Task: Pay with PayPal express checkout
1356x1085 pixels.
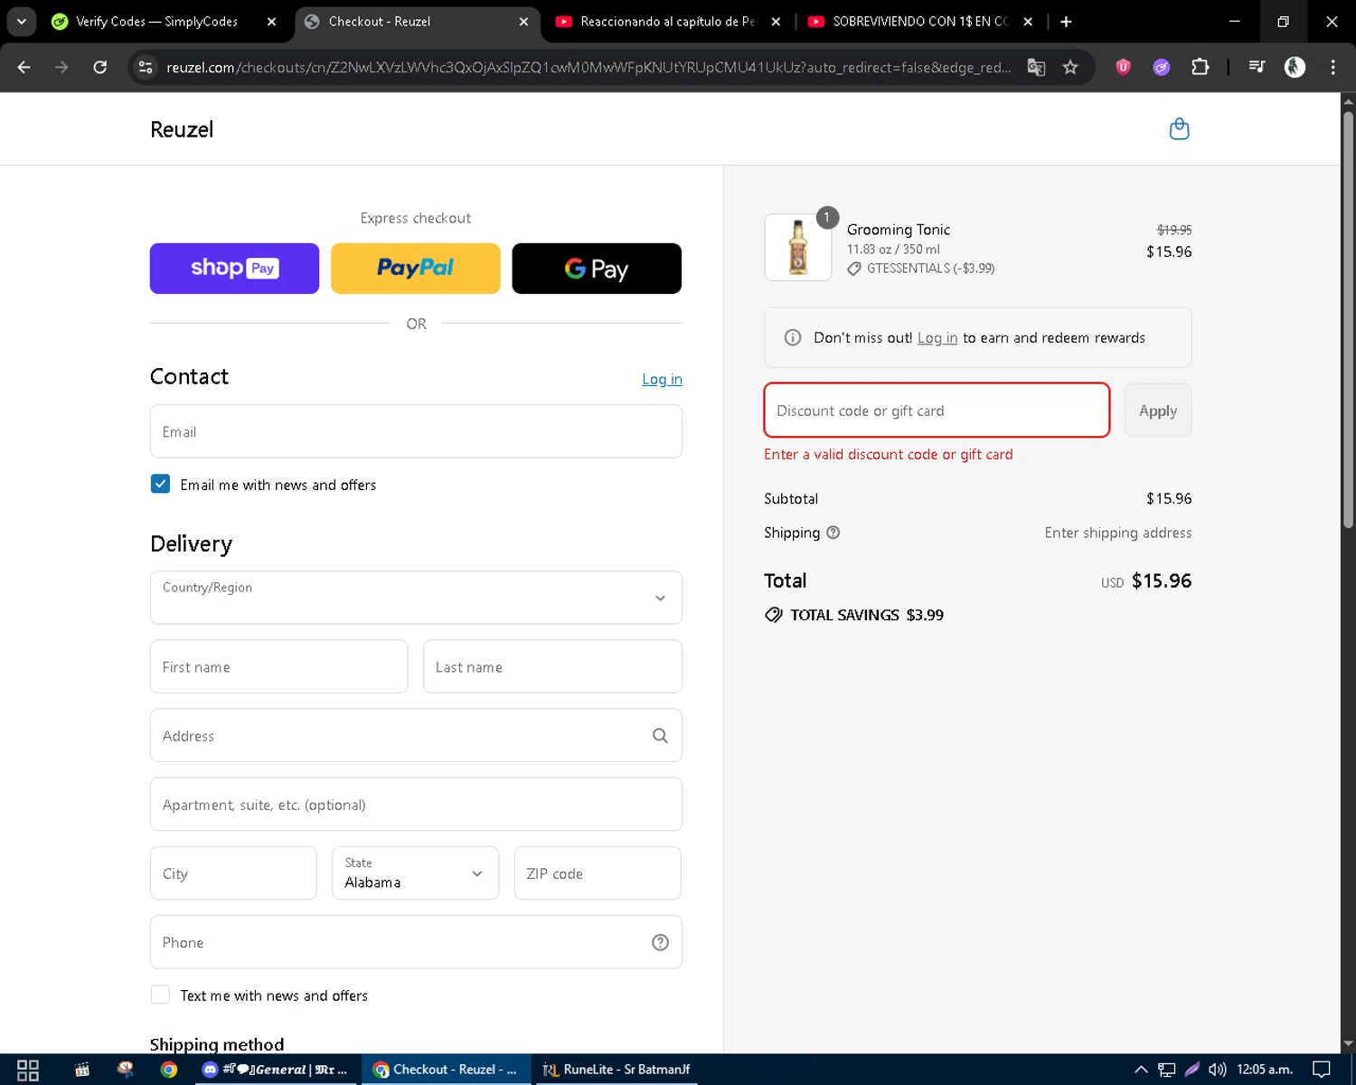Action: (416, 269)
